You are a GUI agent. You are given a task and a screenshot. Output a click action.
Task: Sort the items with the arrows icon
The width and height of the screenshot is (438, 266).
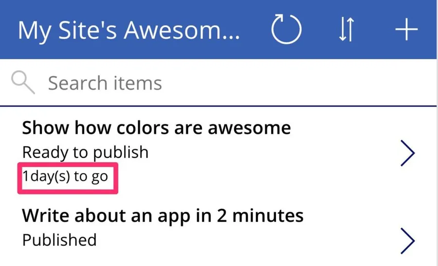[x=346, y=30]
